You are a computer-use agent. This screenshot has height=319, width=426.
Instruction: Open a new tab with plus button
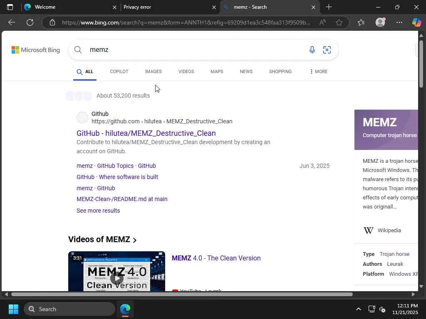329,7
